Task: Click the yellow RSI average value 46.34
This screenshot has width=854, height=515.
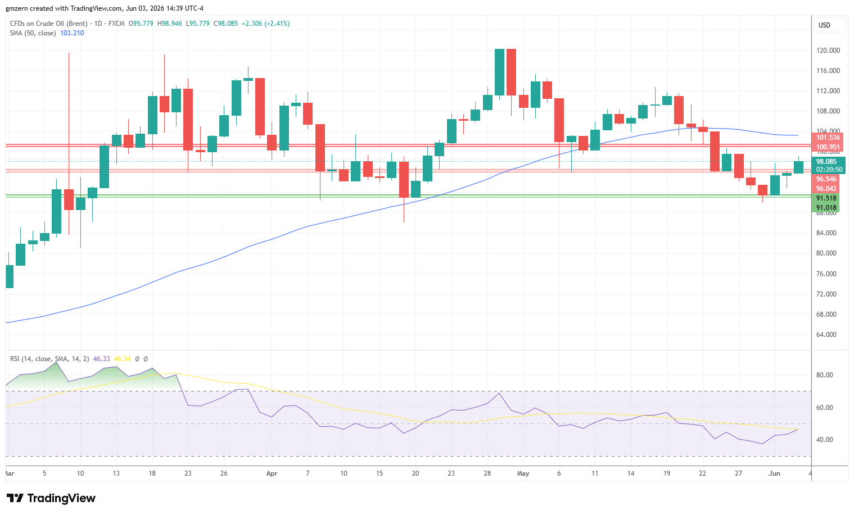Action: point(122,359)
